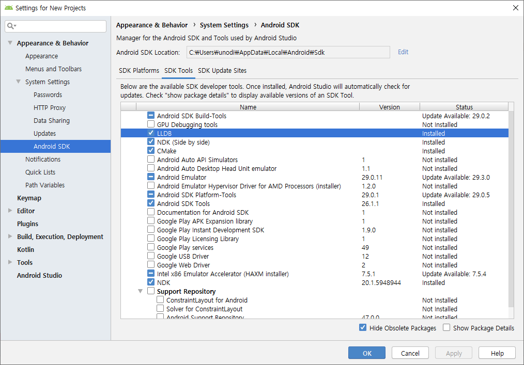The width and height of the screenshot is (524, 365).
Task: Click Edit link for SDK location
Action: [x=403, y=52]
